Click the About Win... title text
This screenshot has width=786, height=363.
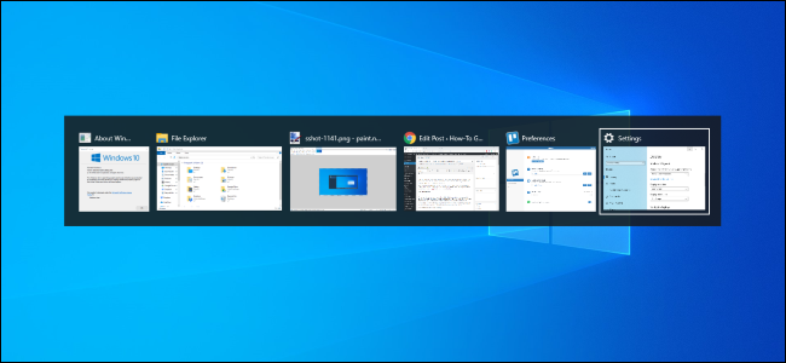click(112, 138)
